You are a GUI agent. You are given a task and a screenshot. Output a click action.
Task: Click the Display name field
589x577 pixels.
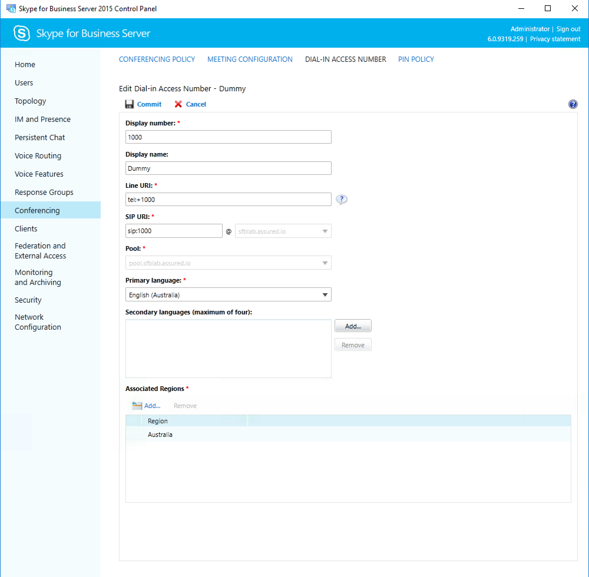(x=228, y=168)
